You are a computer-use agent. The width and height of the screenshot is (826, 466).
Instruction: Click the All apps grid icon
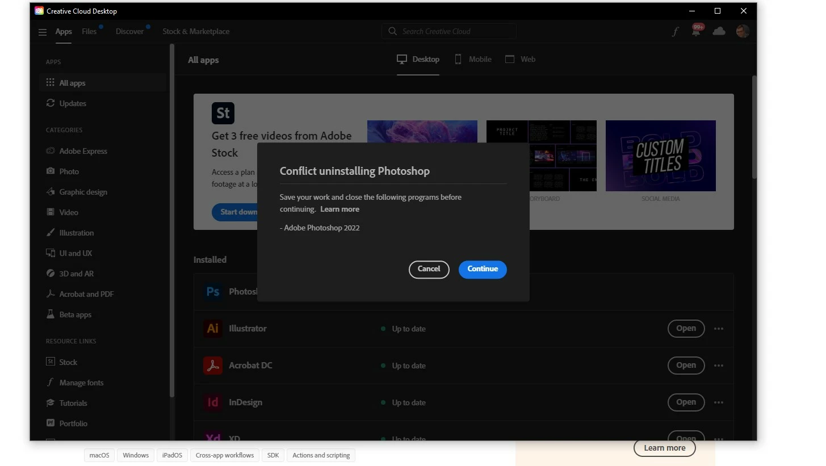[50, 83]
